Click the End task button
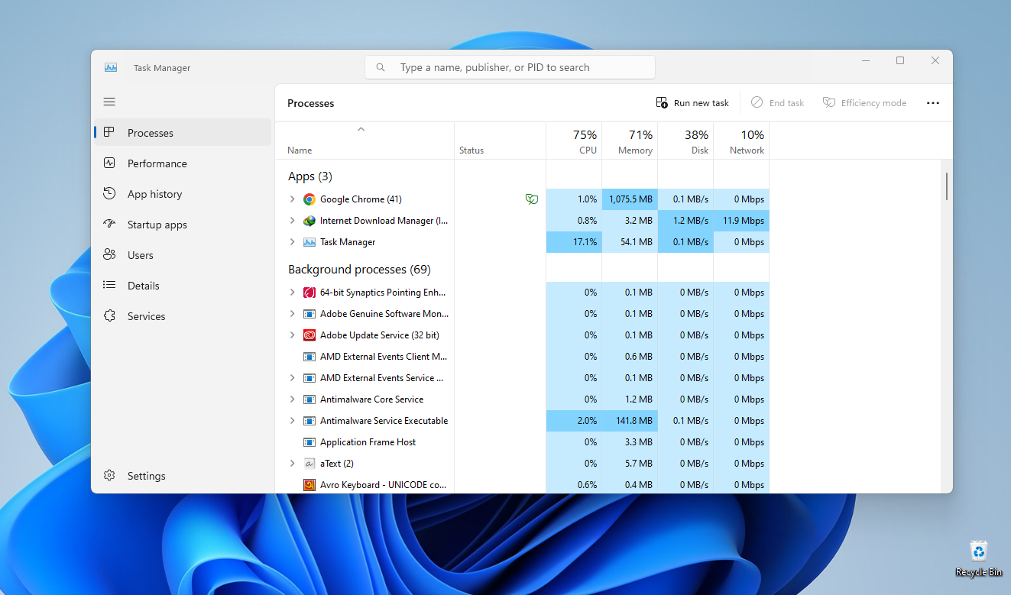Image resolution: width=1011 pixels, height=595 pixels. coord(777,103)
